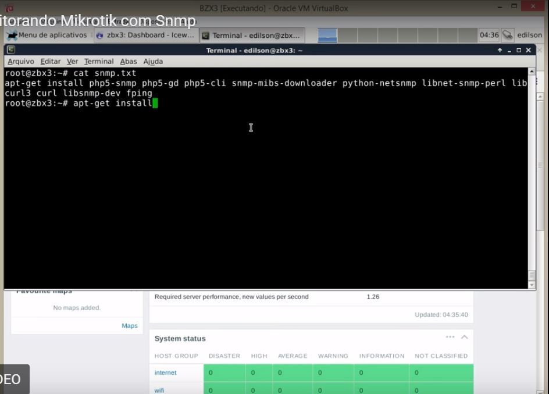The height and width of the screenshot is (394, 549).
Task: Click the 04:36 panel clock
Action: point(489,35)
